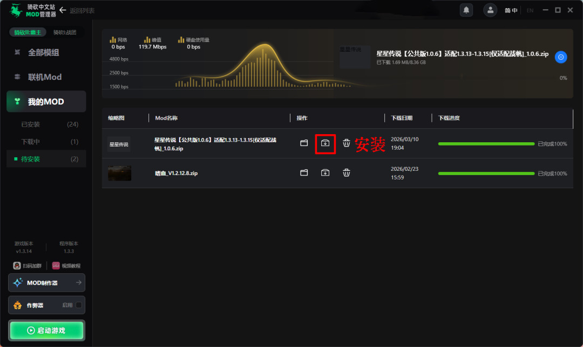
Task: Show 下载中 mods list
Action: click(31, 142)
